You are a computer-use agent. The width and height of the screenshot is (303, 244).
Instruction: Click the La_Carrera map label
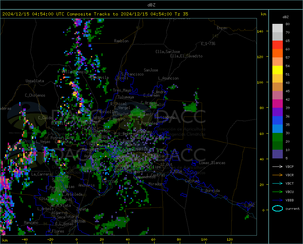pos(41,174)
